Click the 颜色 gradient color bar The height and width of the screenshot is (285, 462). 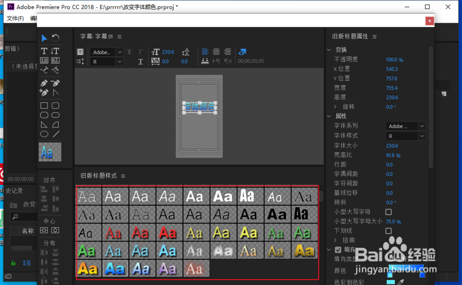[406, 267]
